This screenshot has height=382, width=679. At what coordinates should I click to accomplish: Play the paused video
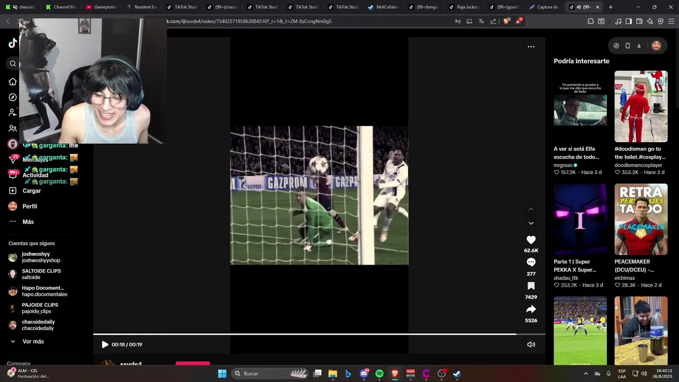[105, 344]
